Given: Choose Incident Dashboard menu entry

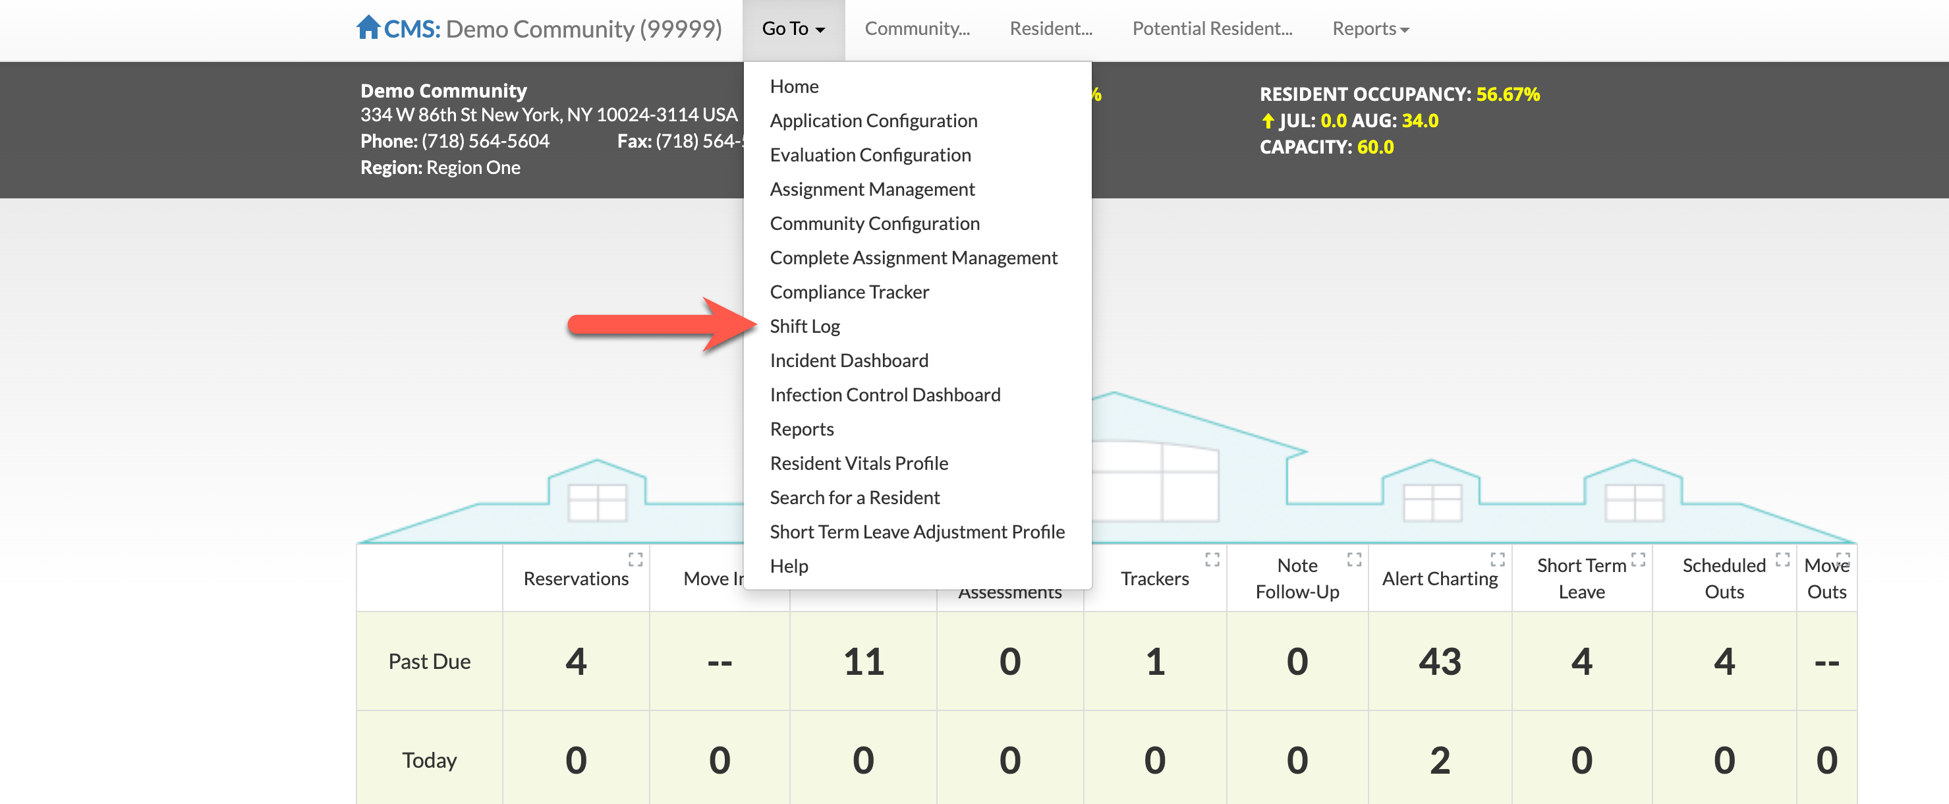Looking at the screenshot, I should (x=849, y=360).
